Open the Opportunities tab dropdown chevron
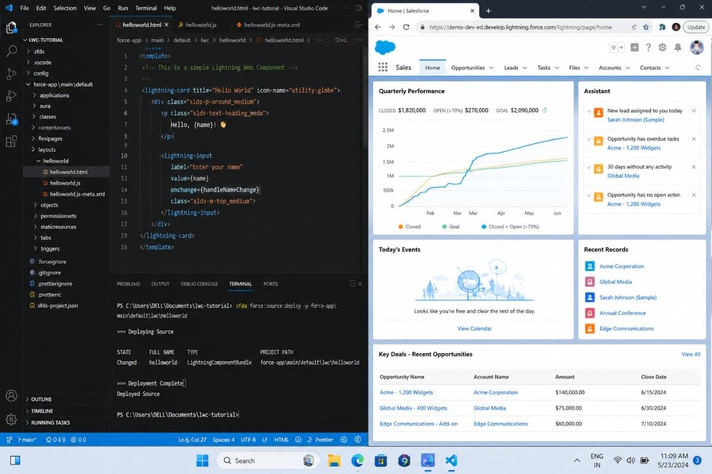Image resolution: width=712 pixels, height=474 pixels. coord(491,68)
